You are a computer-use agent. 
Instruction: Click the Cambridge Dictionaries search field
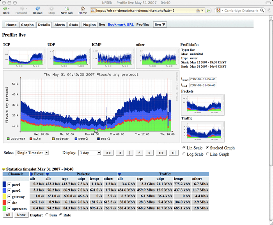coord(241,11)
